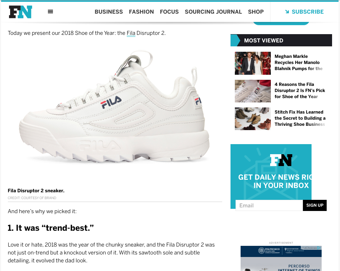340x271 pixels.
Task: Open the Fashion menu item
Action: [142, 12]
